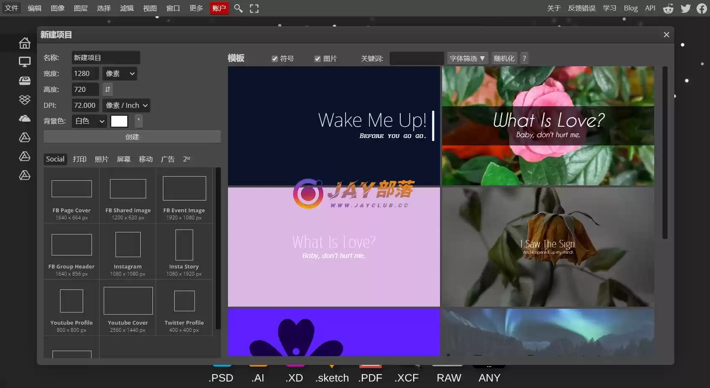
Task: Open OneDrive cloud storage icon
Action: (x=25, y=118)
